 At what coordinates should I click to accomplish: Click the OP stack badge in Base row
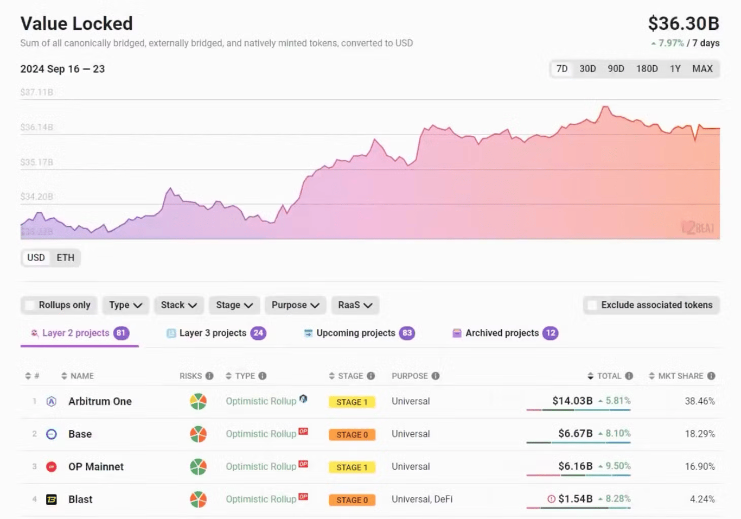303,432
